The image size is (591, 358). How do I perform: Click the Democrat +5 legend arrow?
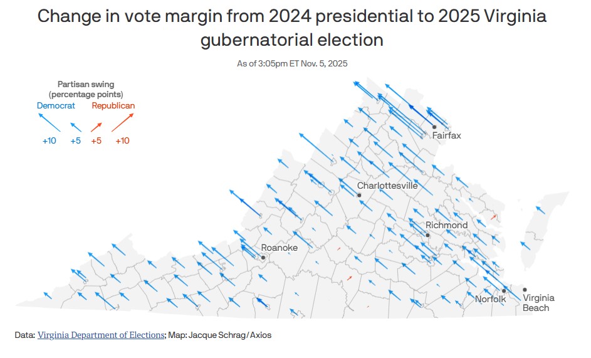tap(75, 127)
